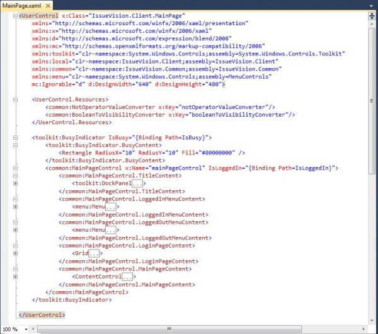Click the default xmlns xaml/presentation line
This screenshot has width=378, height=334.
click(140, 23)
